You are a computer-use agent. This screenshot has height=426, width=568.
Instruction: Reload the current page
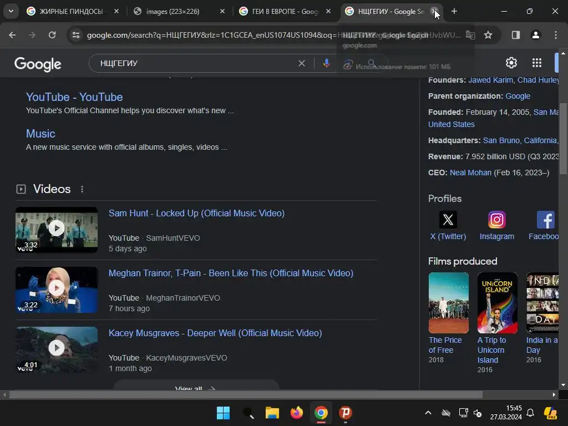click(52, 35)
